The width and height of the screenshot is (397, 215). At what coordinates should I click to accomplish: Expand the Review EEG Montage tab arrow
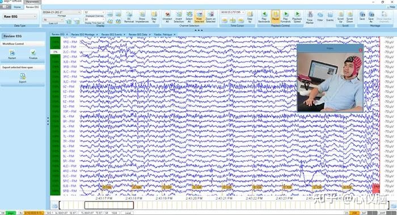(97, 35)
